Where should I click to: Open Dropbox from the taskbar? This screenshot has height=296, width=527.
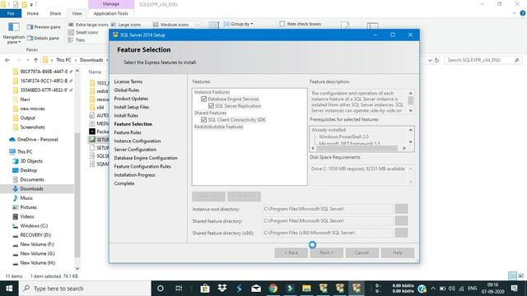click(x=222, y=289)
